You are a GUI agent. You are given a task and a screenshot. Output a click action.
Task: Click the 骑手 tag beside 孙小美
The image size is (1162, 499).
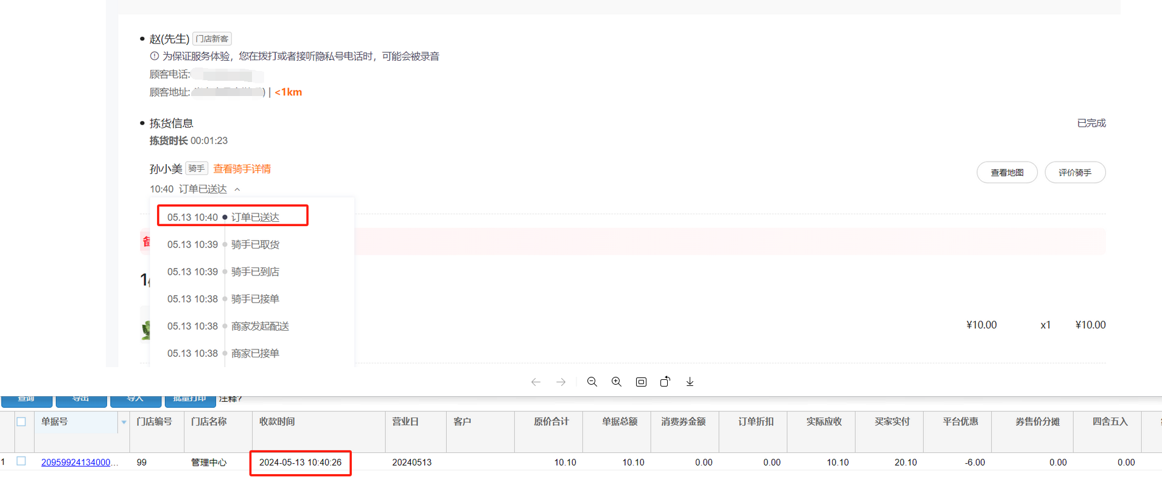point(197,168)
